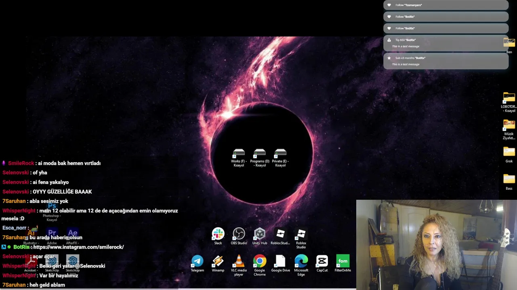517x290 pixels.
Task: Open the Works (F) drive shortcut
Action: pyautogui.click(x=239, y=158)
